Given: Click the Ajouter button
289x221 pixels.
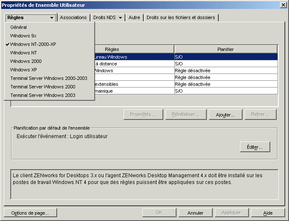Looking at the screenshot, I should pyautogui.click(x=225, y=115).
